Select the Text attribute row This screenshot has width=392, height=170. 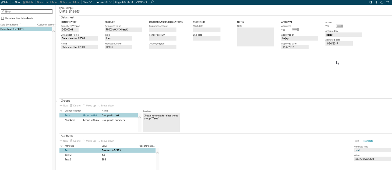pyautogui.click(x=107, y=150)
